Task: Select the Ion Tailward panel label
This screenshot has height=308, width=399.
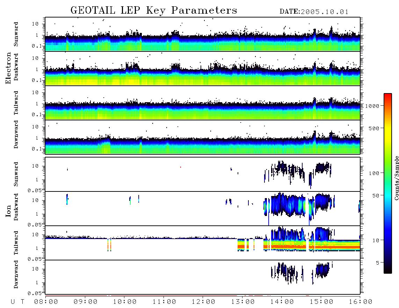Action: coord(16,243)
